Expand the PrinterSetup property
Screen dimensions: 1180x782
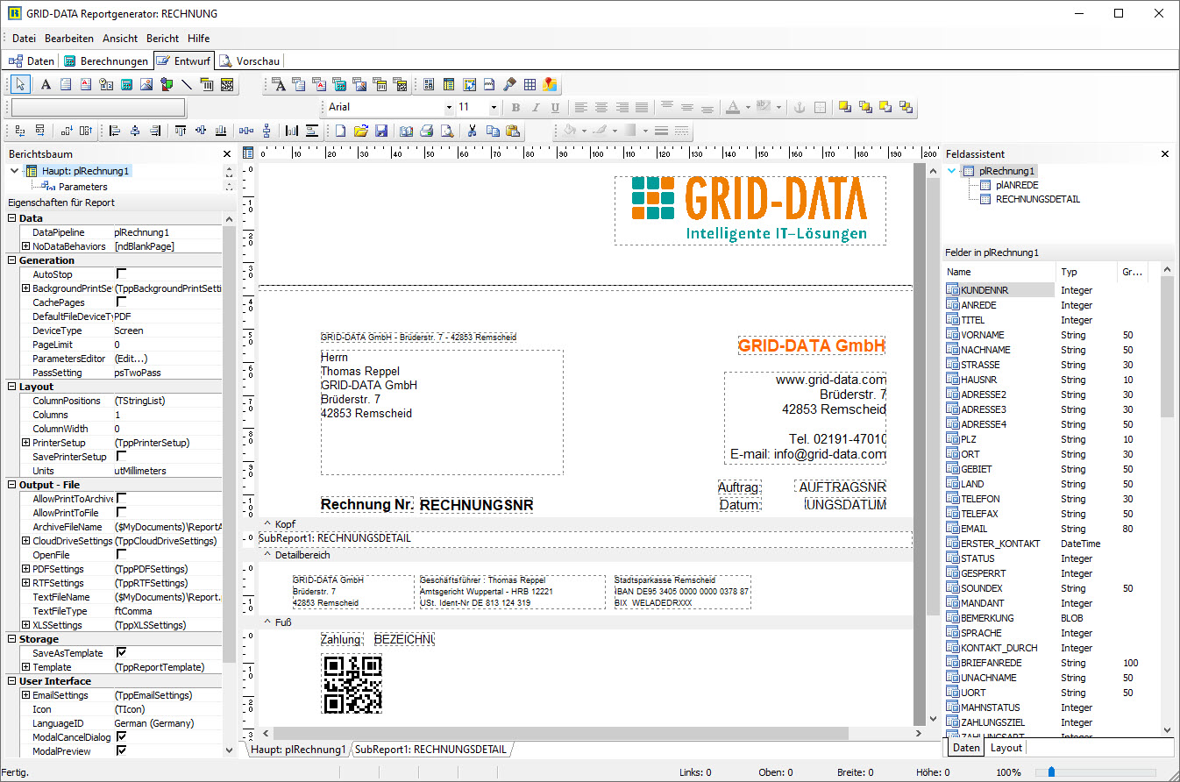click(x=26, y=443)
